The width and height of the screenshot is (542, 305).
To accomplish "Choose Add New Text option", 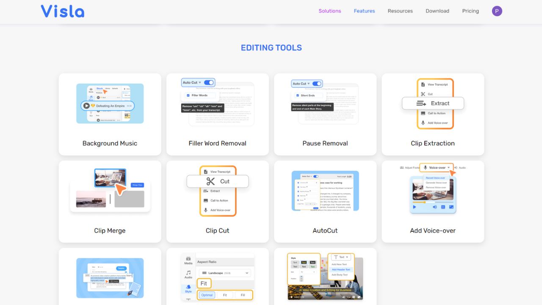I will pos(339,264).
